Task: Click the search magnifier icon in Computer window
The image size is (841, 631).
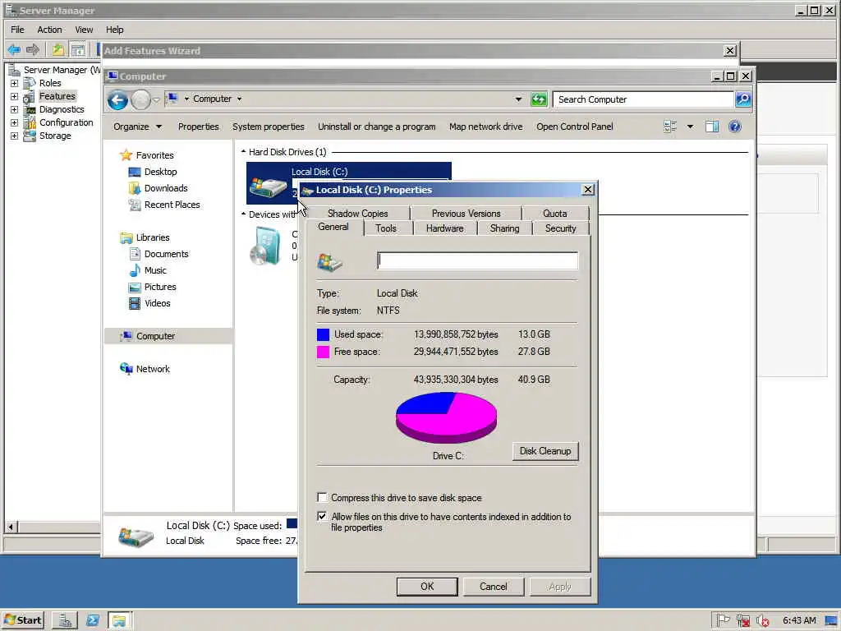Action: coord(742,99)
